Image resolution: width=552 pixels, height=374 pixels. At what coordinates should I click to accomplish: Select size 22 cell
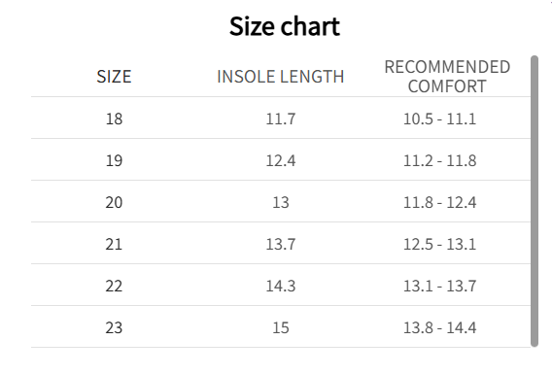click(114, 286)
